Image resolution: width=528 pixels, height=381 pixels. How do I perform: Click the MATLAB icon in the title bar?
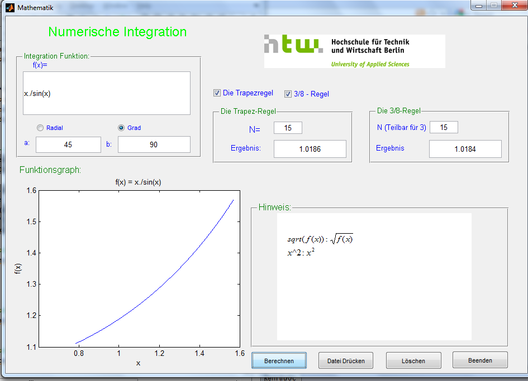(x=10, y=7)
